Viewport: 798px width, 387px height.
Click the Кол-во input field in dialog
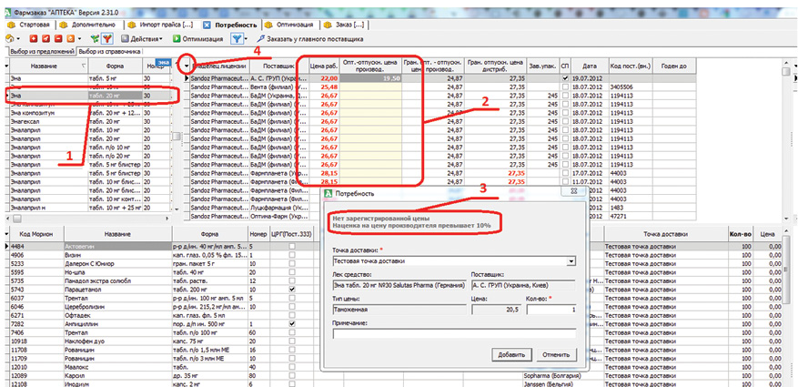551,310
